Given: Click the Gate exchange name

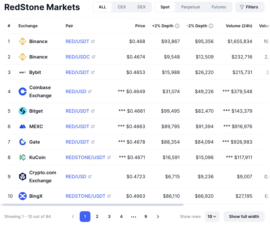Looking at the screenshot, I should (35, 142).
